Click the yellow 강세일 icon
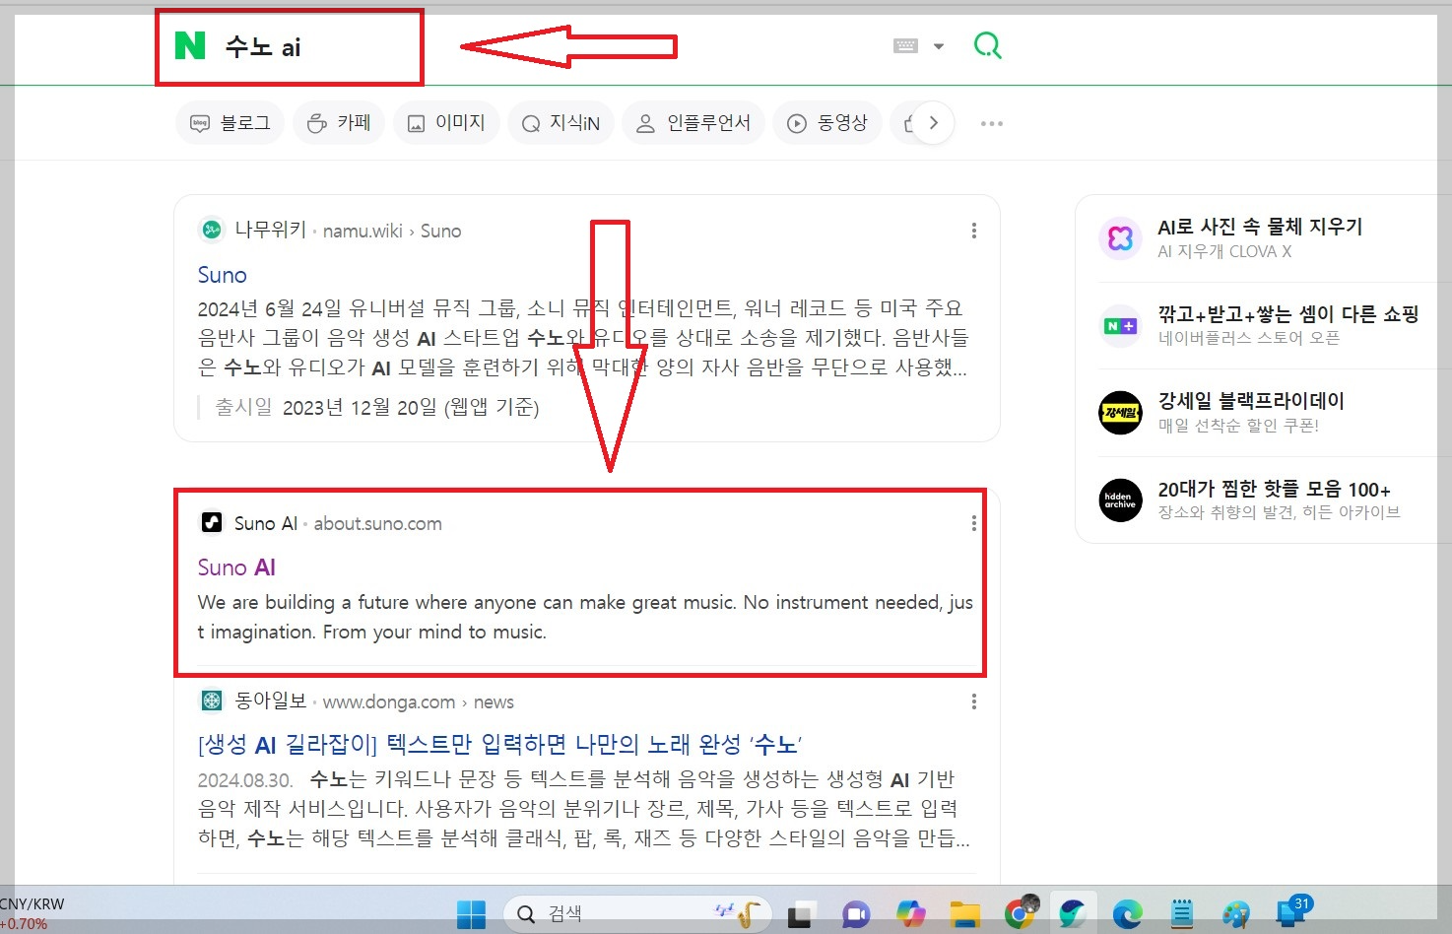Screen dimensions: 1452x934 click(x=1120, y=412)
